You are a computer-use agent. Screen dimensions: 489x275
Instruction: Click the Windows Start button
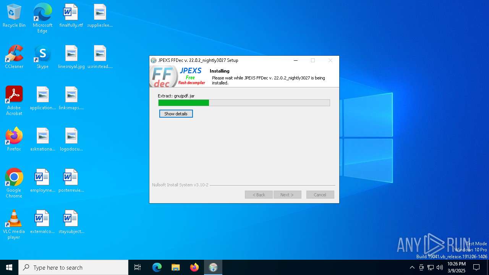(x=9, y=267)
